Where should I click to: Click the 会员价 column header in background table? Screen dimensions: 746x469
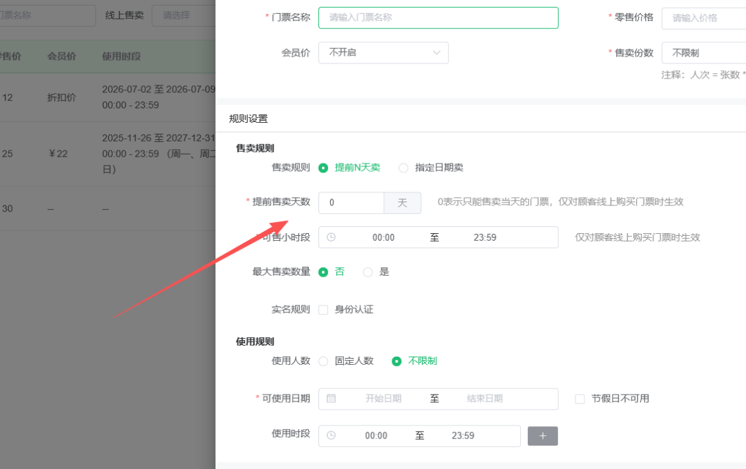point(61,57)
